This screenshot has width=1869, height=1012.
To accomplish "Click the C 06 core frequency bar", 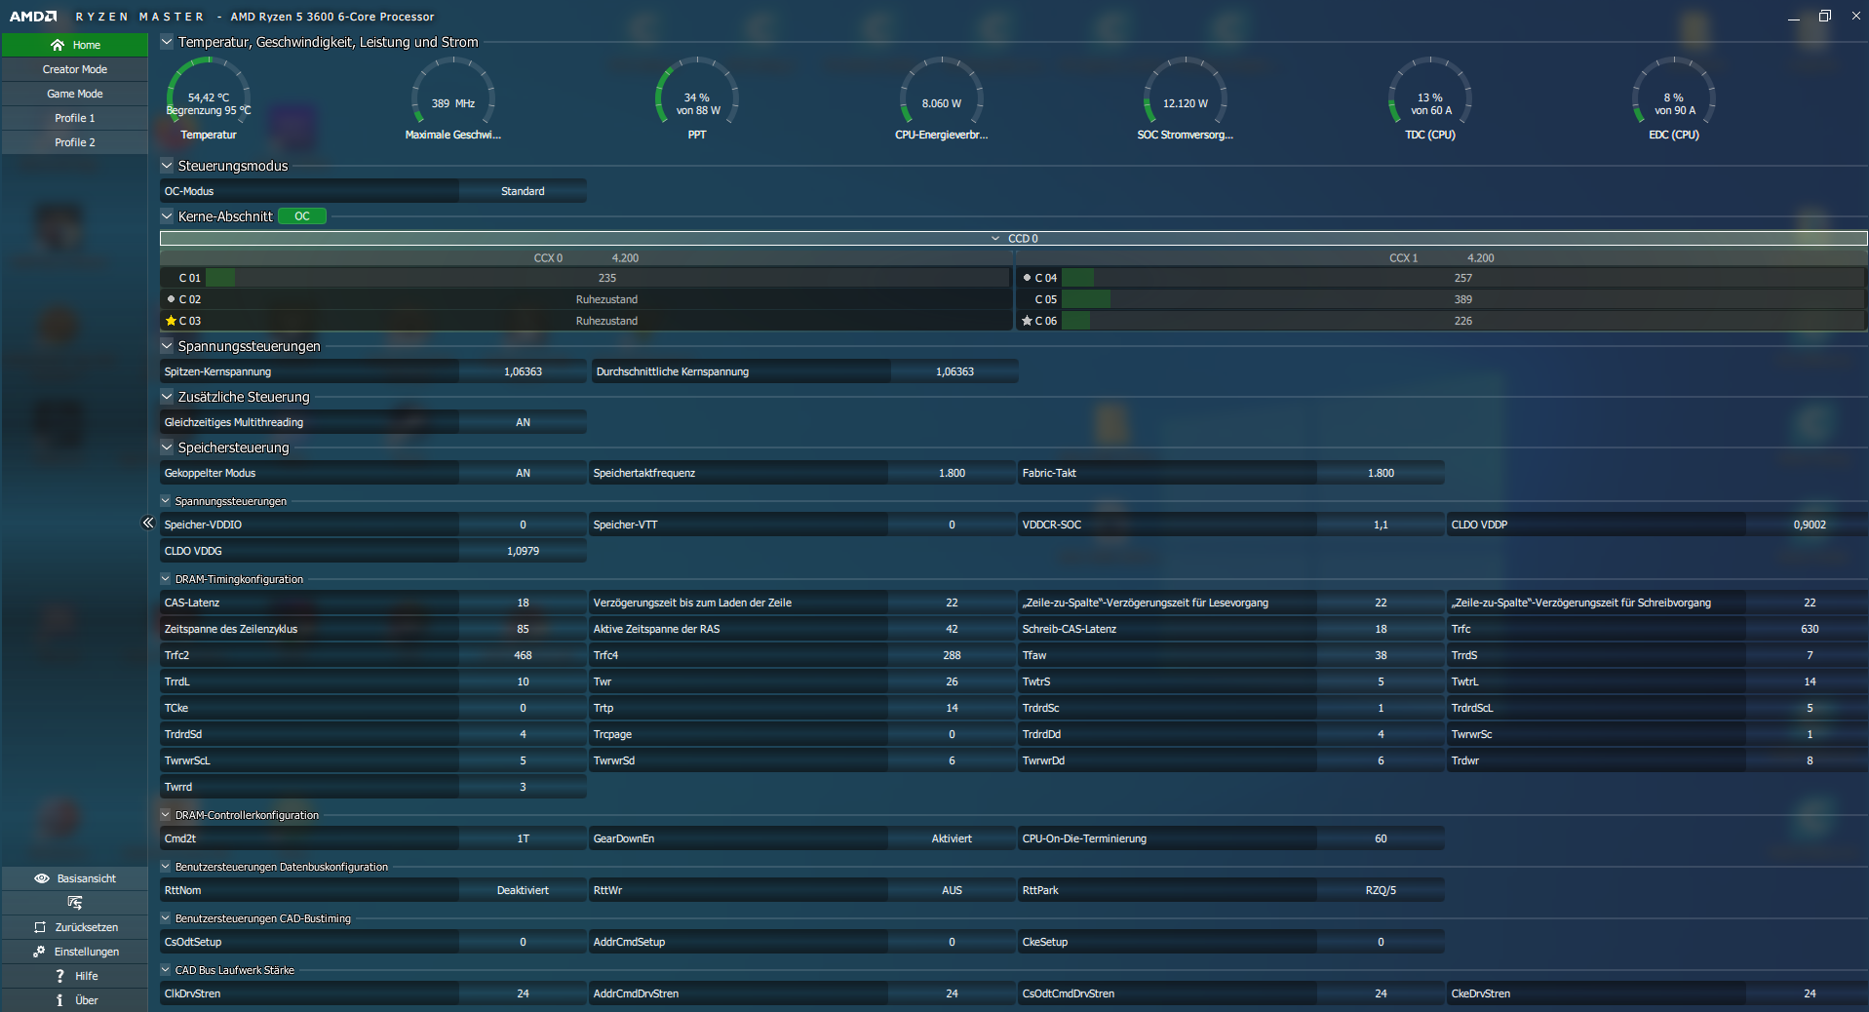I will [x=1463, y=321].
